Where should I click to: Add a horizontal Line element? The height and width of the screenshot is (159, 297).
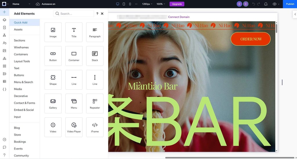click(74, 80)
